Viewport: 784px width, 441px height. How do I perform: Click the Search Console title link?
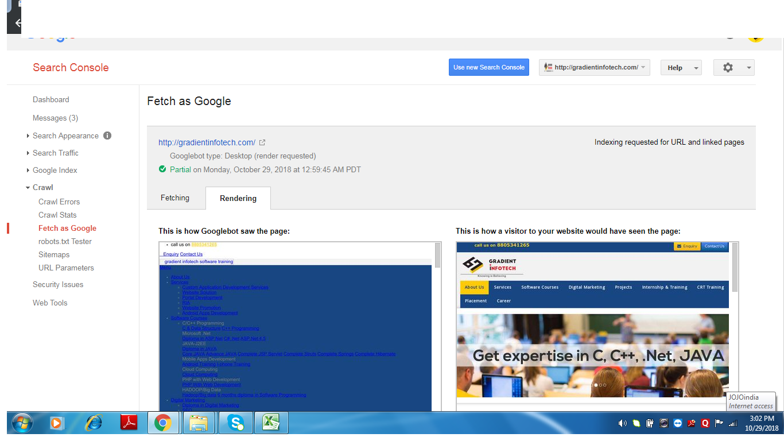click(x=71, y=67)
